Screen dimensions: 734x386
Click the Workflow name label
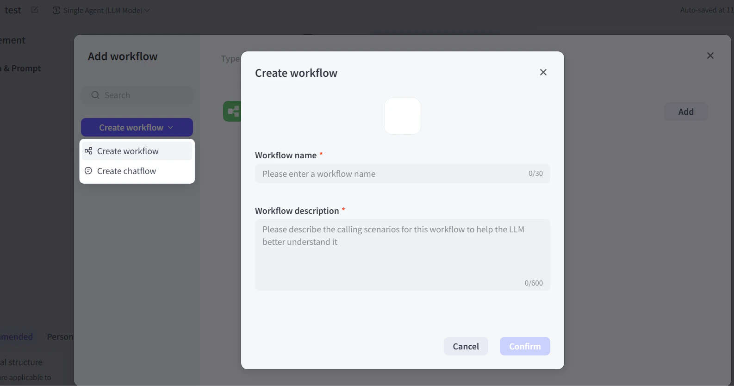[286, 155]
